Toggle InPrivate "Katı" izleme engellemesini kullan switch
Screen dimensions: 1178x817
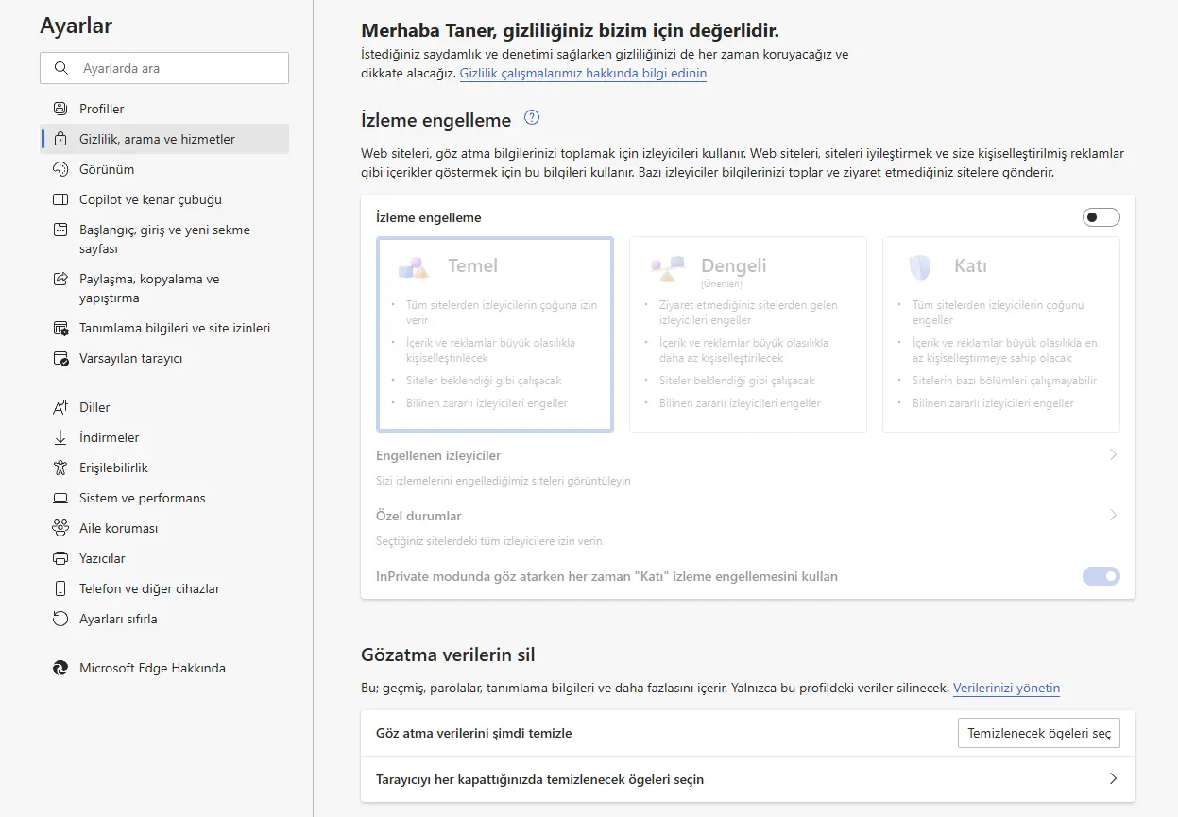(1101, 576)
